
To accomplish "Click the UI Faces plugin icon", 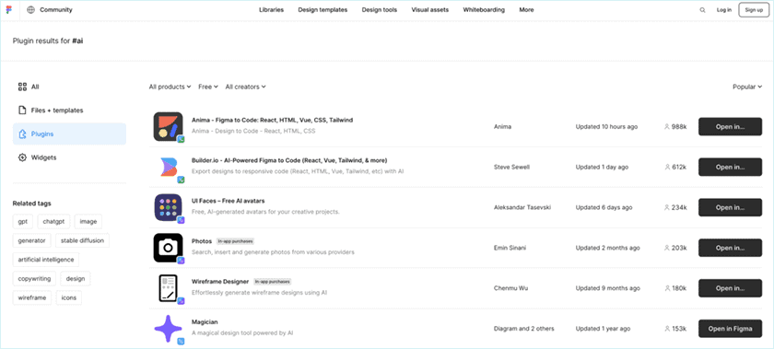I will pyautogui.click(x=169, y=207).
